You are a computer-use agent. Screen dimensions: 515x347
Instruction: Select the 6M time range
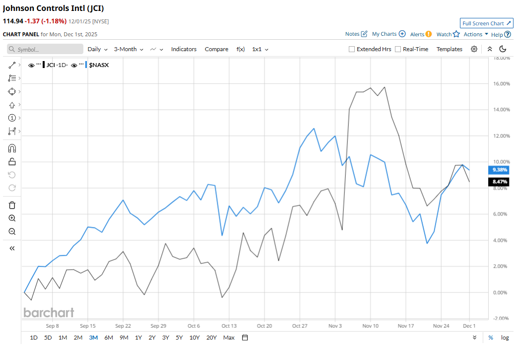click(x=109, y=338)
